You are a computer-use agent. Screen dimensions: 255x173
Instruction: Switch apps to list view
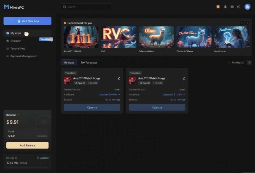click(249, 63)
